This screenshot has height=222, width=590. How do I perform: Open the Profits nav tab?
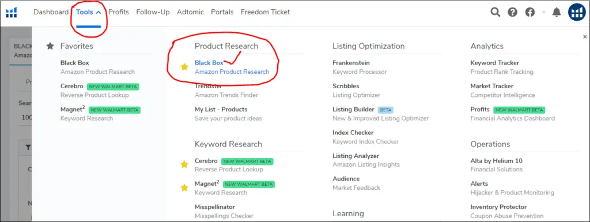click(119, 12)
